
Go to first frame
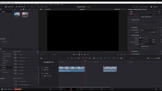click(x=74, y=55)
